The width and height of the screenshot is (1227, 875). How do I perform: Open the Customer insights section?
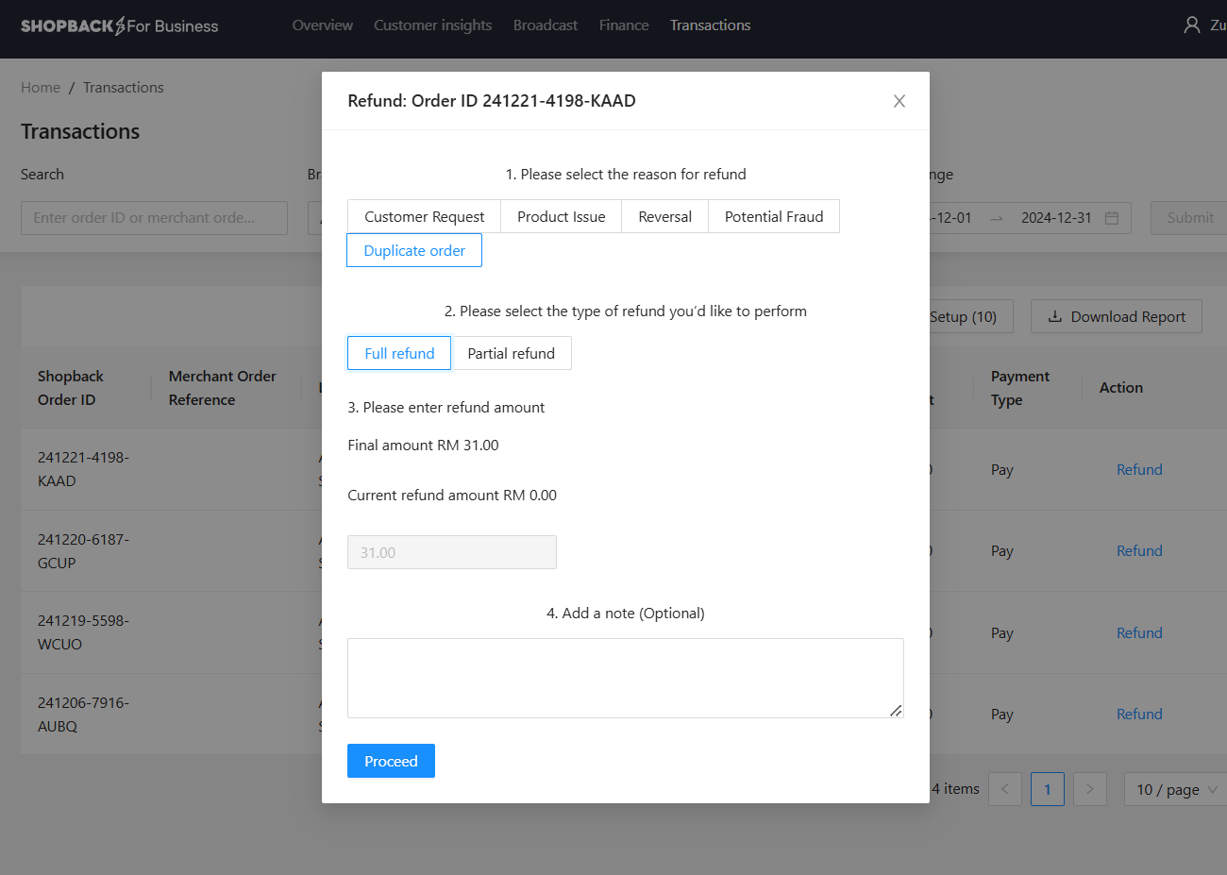(433, 25)
